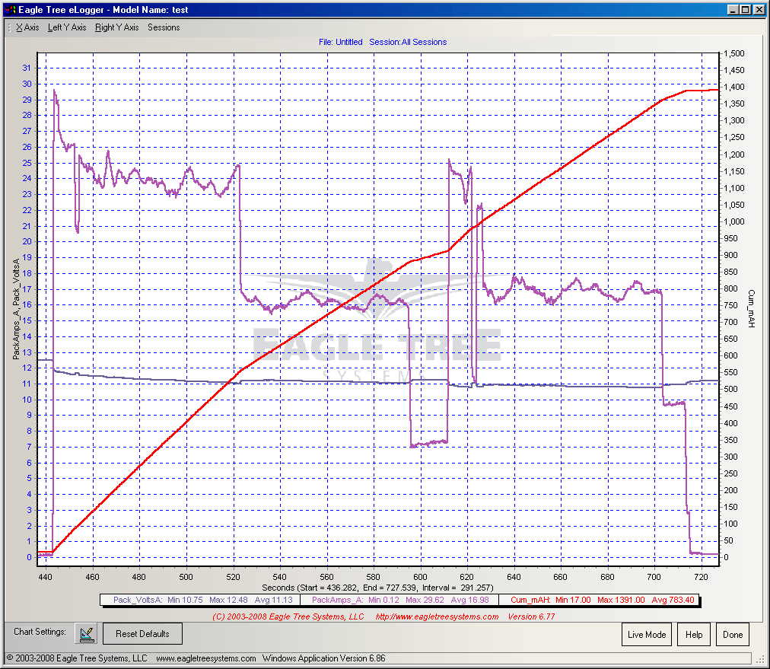Open the X Axis menu

27,27
